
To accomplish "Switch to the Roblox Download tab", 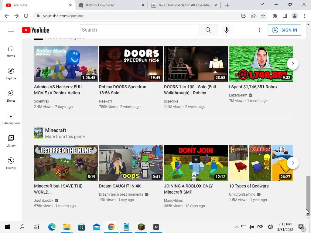I will point(111,5).
